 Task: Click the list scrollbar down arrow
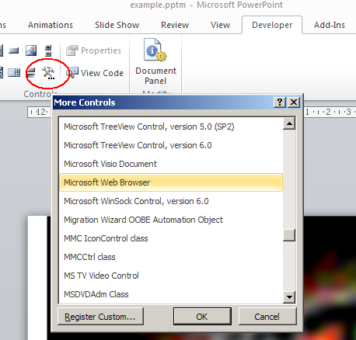click(289, 297)
